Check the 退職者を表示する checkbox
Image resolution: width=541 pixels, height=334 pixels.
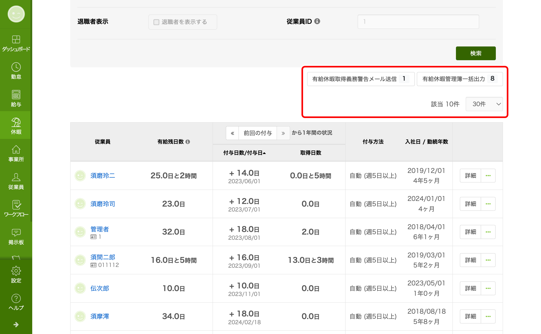click(156, 22)
